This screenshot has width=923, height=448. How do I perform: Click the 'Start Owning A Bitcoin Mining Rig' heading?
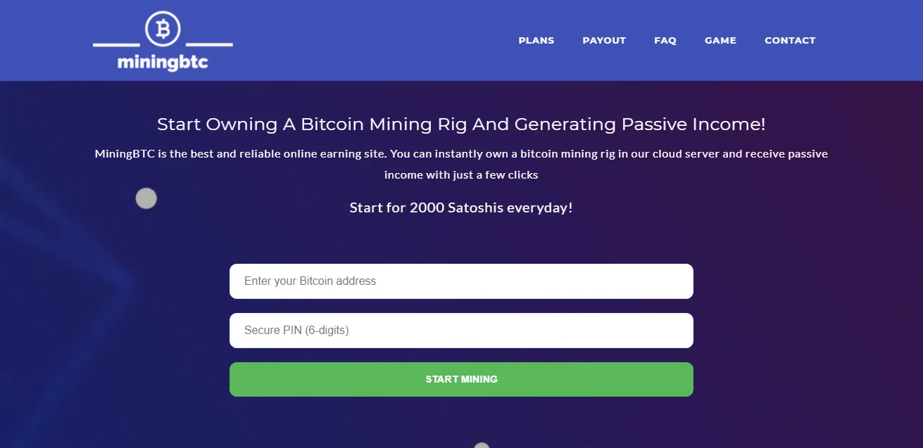461,124
